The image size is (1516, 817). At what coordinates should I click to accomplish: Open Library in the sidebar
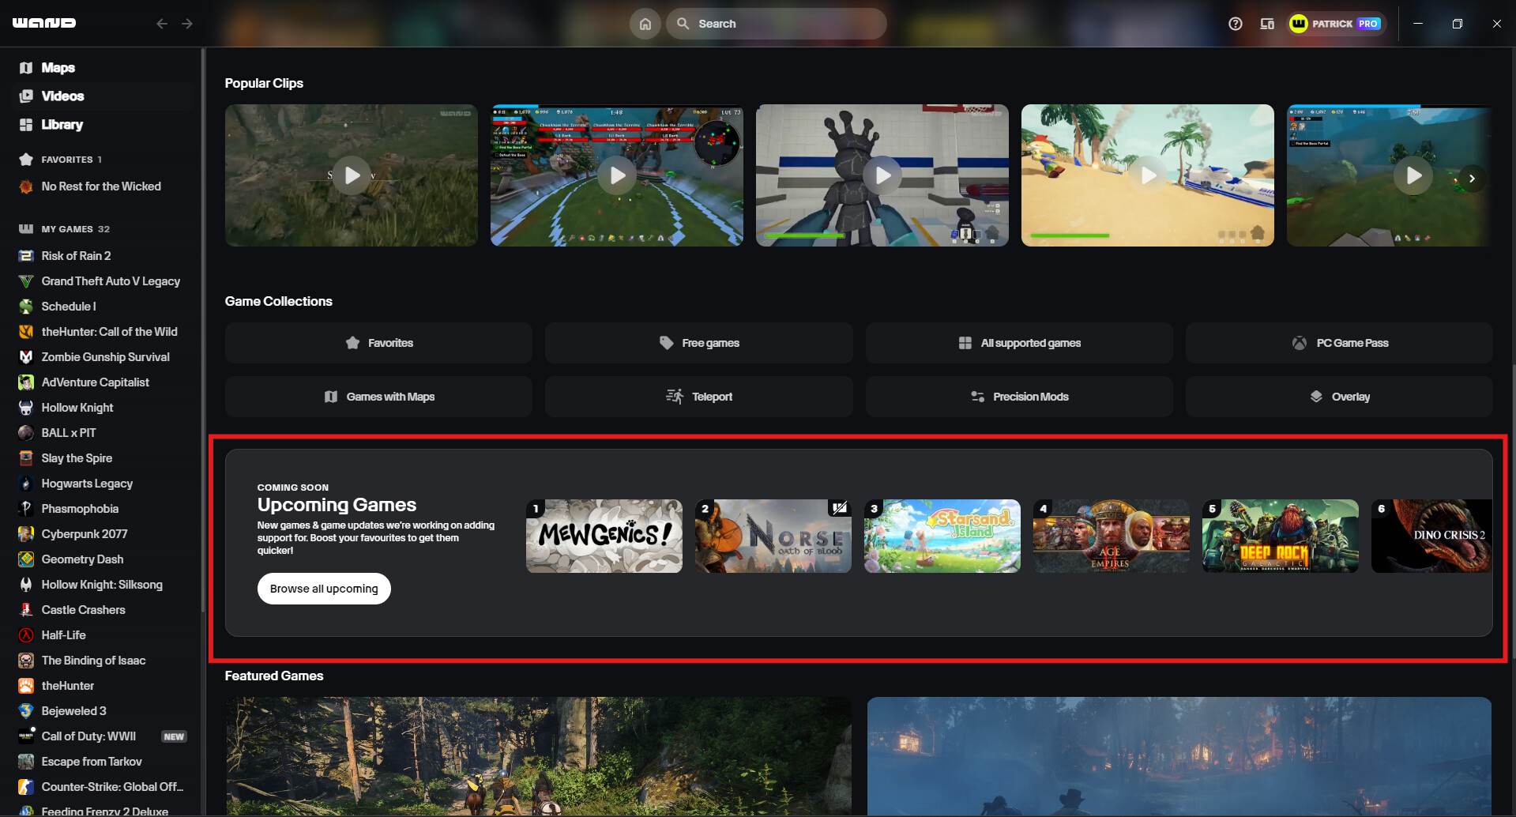pyautogui.click(x=62, y=125)
